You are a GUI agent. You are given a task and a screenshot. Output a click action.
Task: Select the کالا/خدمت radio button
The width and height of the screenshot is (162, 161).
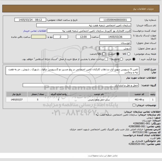coord(103,54)
